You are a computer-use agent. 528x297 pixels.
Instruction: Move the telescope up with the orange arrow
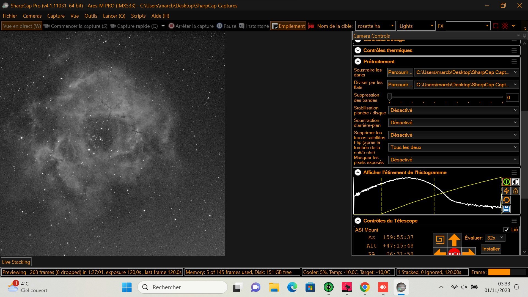[454, 240]
